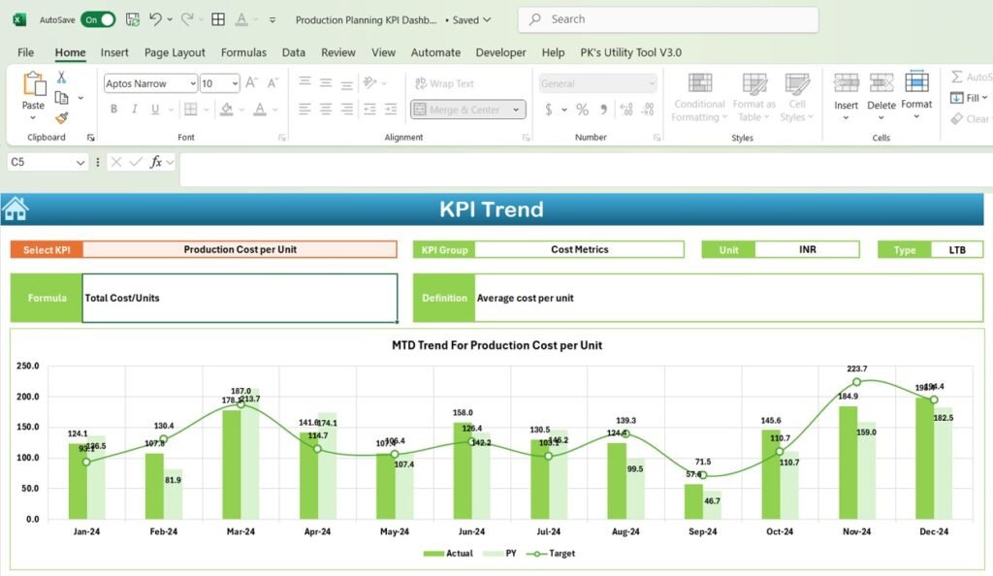The height and width of the screenshot is (576, 993).
Task: Expand the Cell Styles dropdown
Action: [797, 97]
